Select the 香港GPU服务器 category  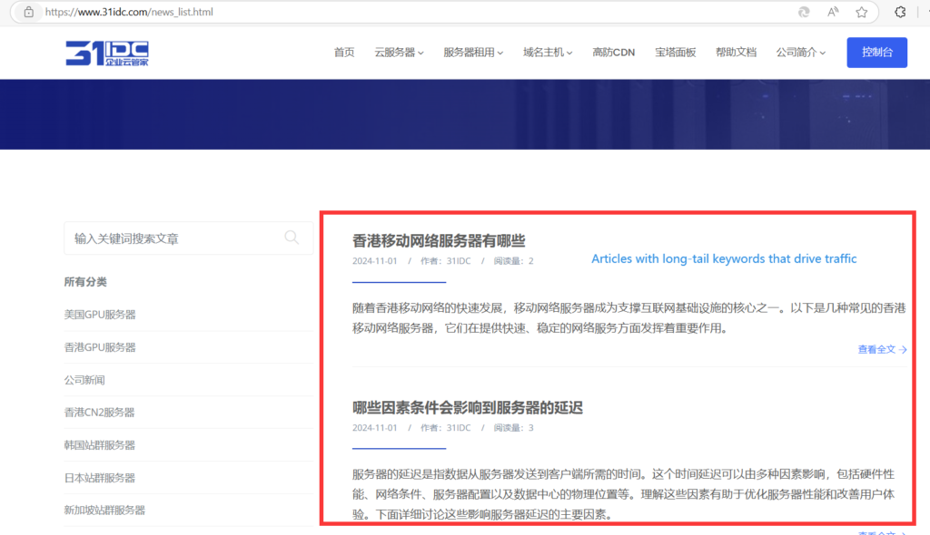click(100, 347)
